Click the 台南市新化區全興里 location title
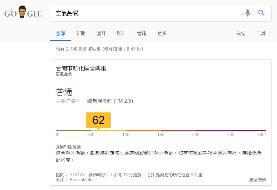Image resolution: width=277 pixels, height=190 pixels. 81,68
